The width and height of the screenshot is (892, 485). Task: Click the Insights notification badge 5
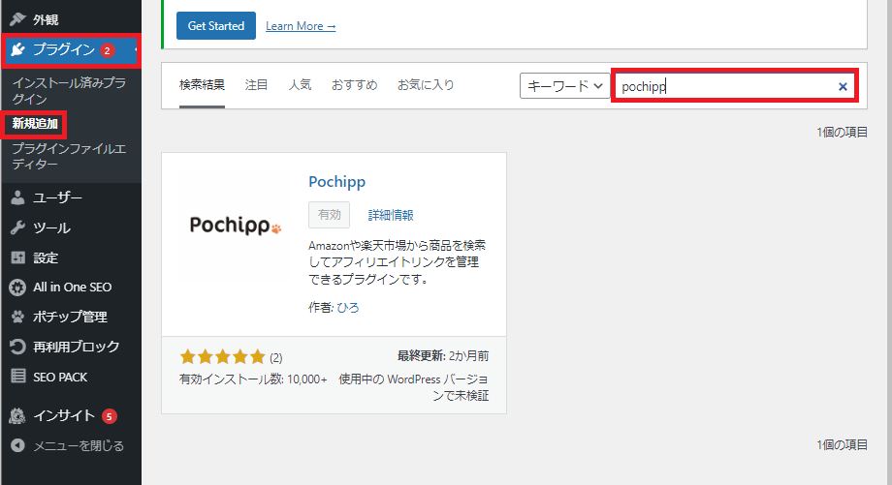pyautogui.click(x=110, y=416)
